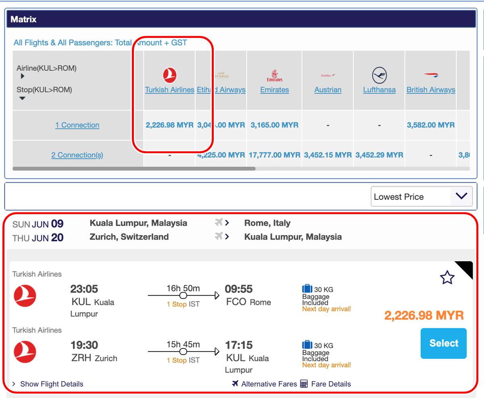Open Fare Details
484x398 pixels.
[x=331, y=384]
